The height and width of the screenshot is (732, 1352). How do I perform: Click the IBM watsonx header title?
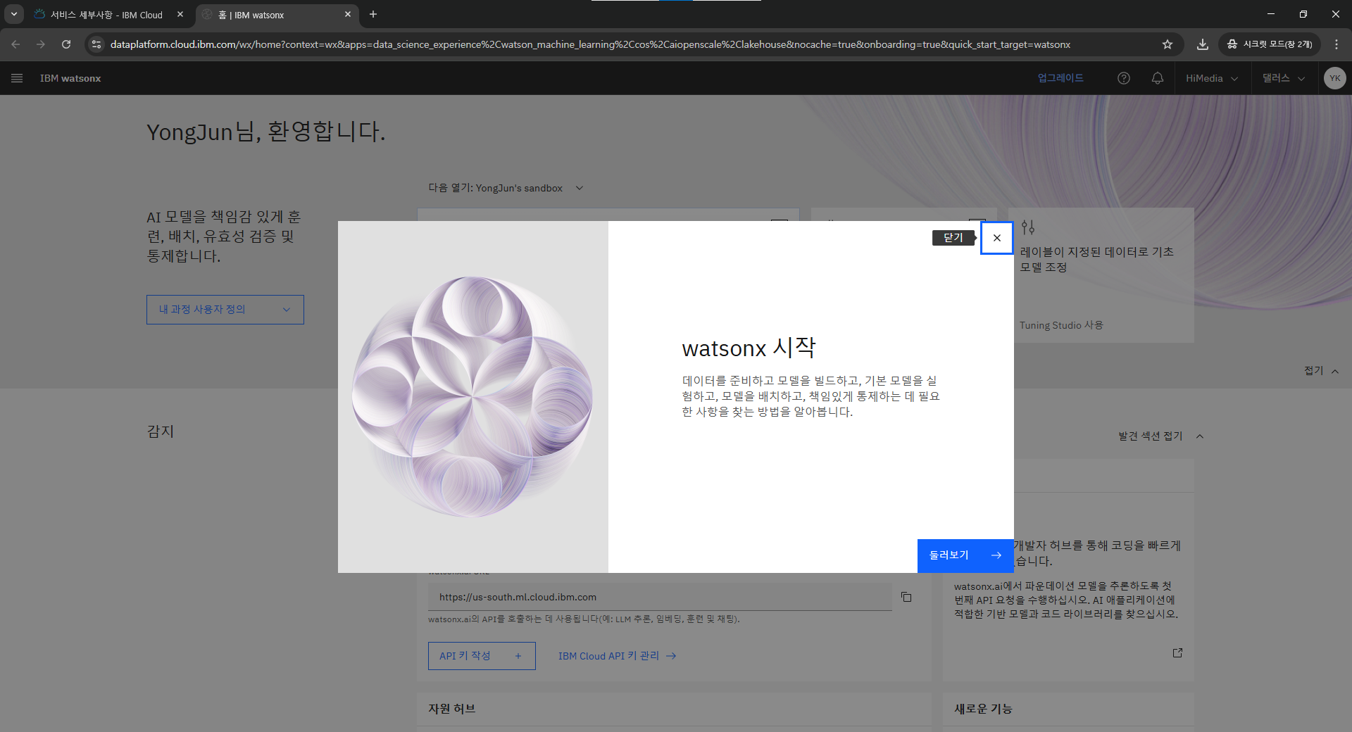(x=70, y=78)
